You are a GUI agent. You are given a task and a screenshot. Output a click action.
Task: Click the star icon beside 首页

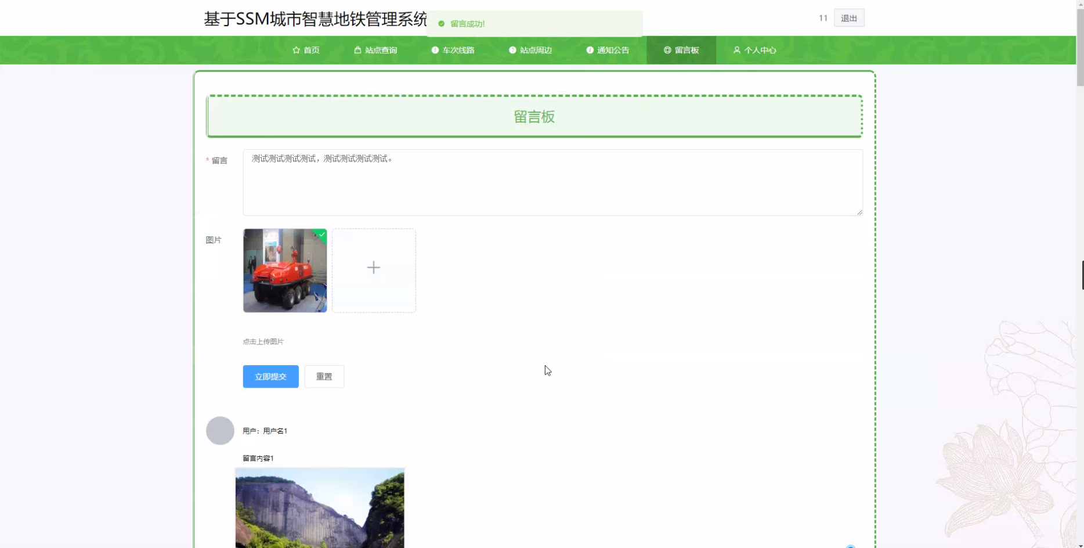tap(296, 50)
